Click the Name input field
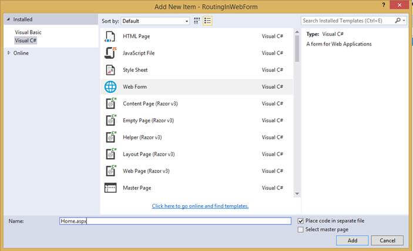 (x=175, y=221)
